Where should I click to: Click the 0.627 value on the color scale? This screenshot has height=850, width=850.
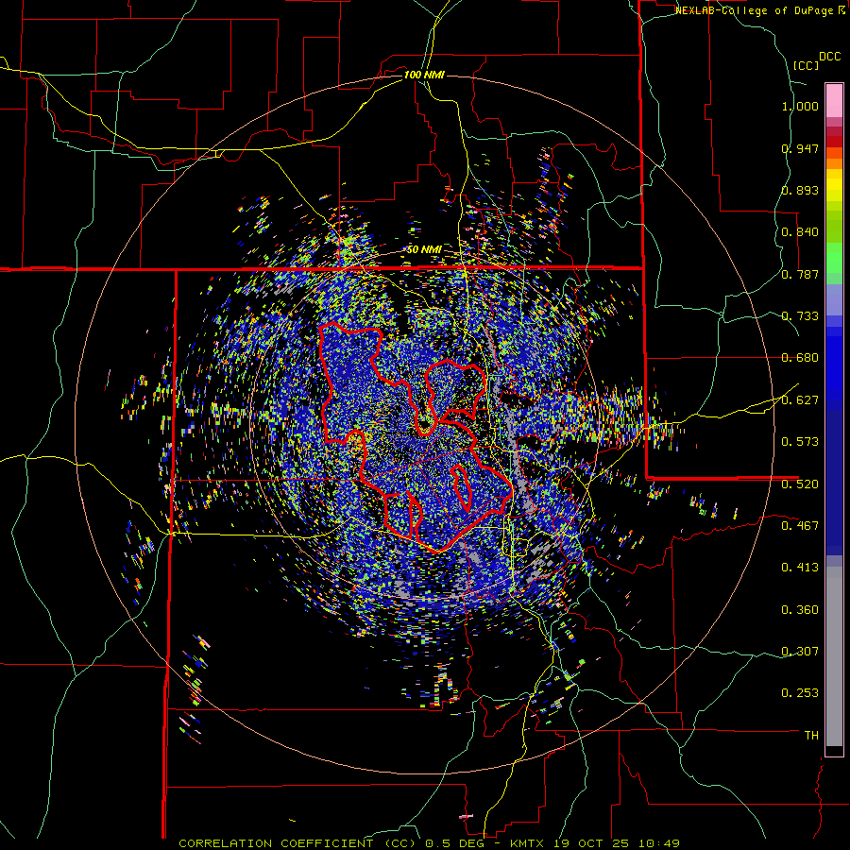[800, 400]
